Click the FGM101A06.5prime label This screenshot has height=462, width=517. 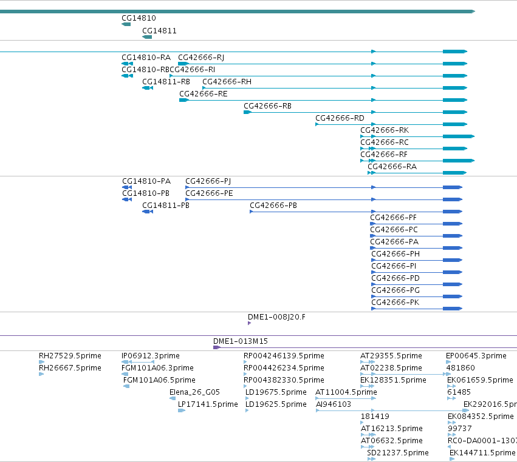pos(159,380)
